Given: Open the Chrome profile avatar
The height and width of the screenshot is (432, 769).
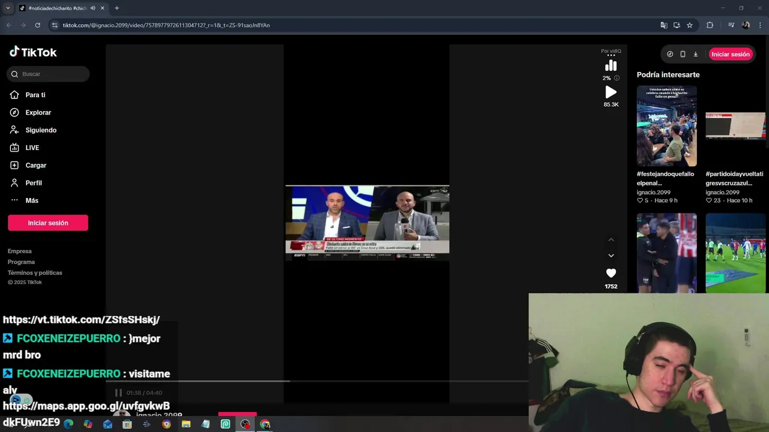Looking at the screenshot, I should click(x=746, y=25).
